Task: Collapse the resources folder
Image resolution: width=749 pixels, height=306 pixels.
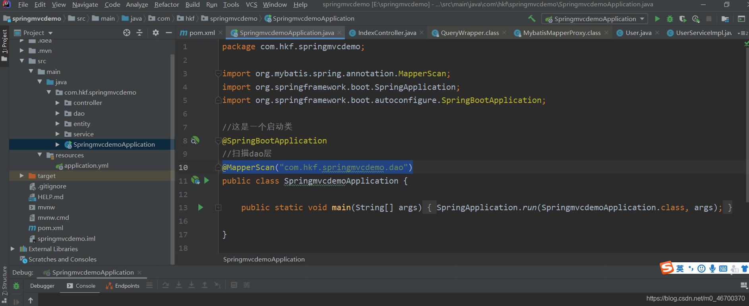Action: [x=40, y=155]
